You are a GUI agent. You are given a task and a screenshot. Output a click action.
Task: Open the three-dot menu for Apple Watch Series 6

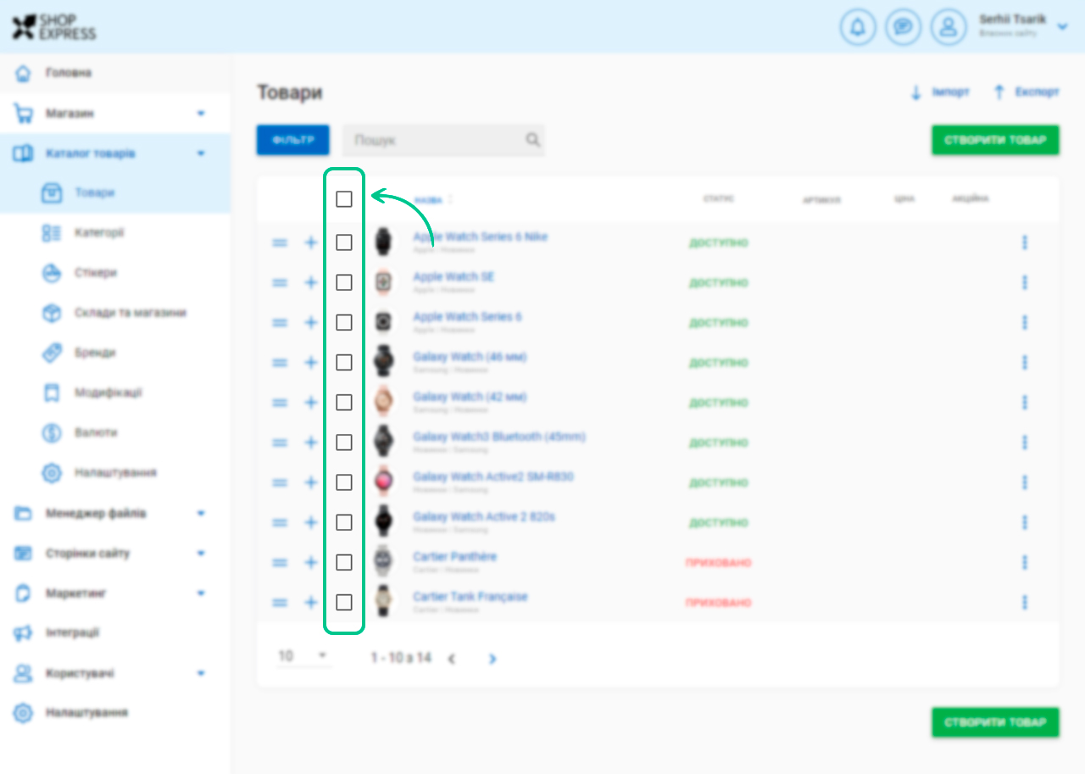[x=1025, y=323]
